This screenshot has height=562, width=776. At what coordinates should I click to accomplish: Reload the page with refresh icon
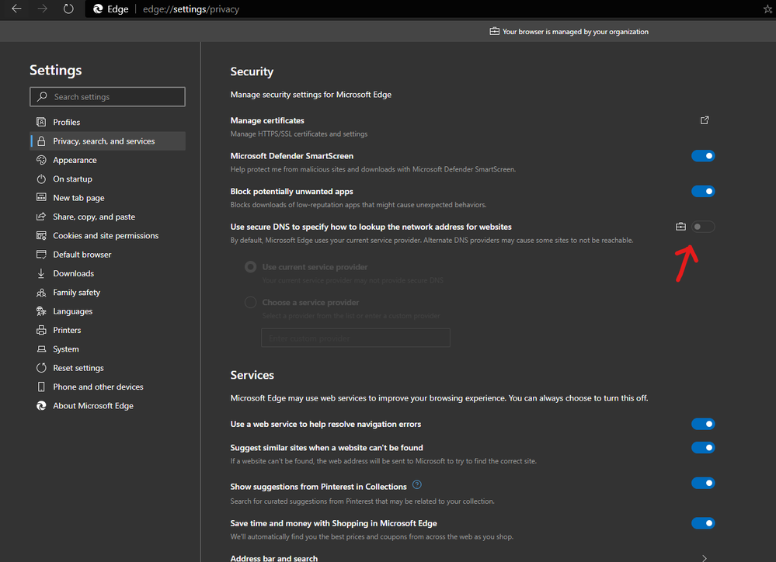coord(68,9)
